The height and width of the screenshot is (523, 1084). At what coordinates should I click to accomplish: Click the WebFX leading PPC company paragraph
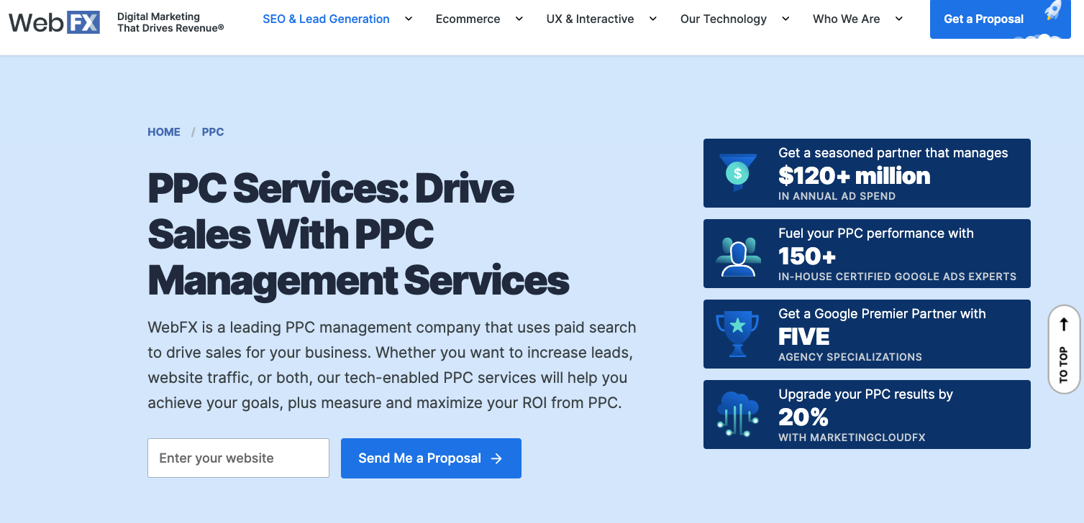392,365
